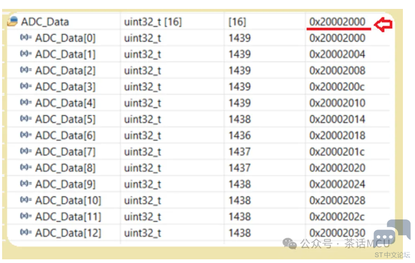Image resolution: width=415 pixels, height=263 pixels.
Task: Click the 1439 value of ADC_Data[0]
Action: [x=239, y=38]
